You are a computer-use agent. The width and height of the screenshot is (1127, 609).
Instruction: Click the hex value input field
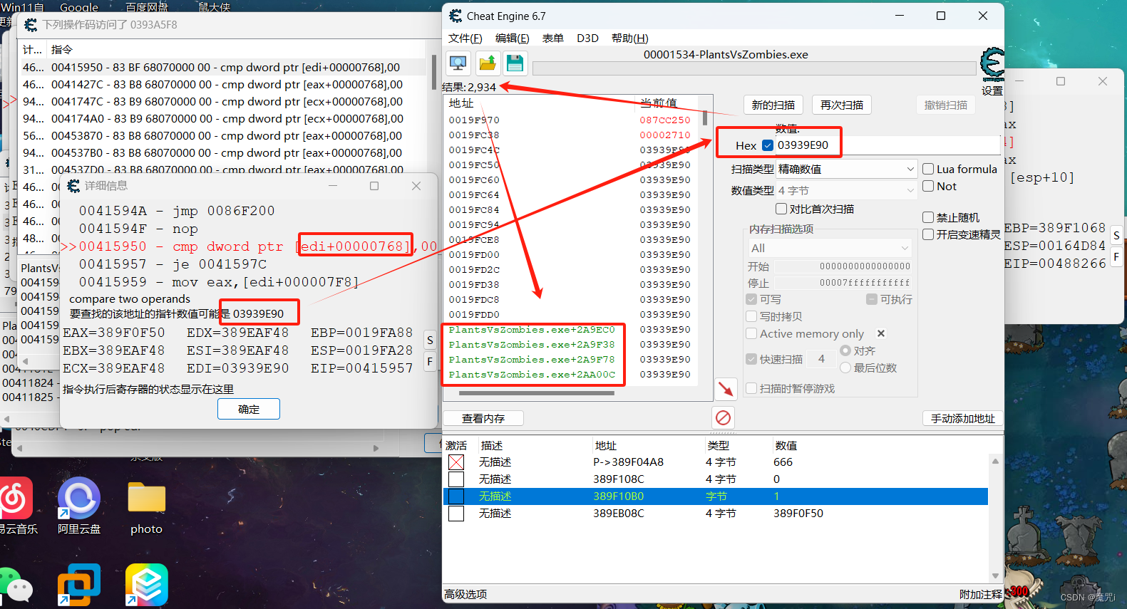click(x=887, y=145)
